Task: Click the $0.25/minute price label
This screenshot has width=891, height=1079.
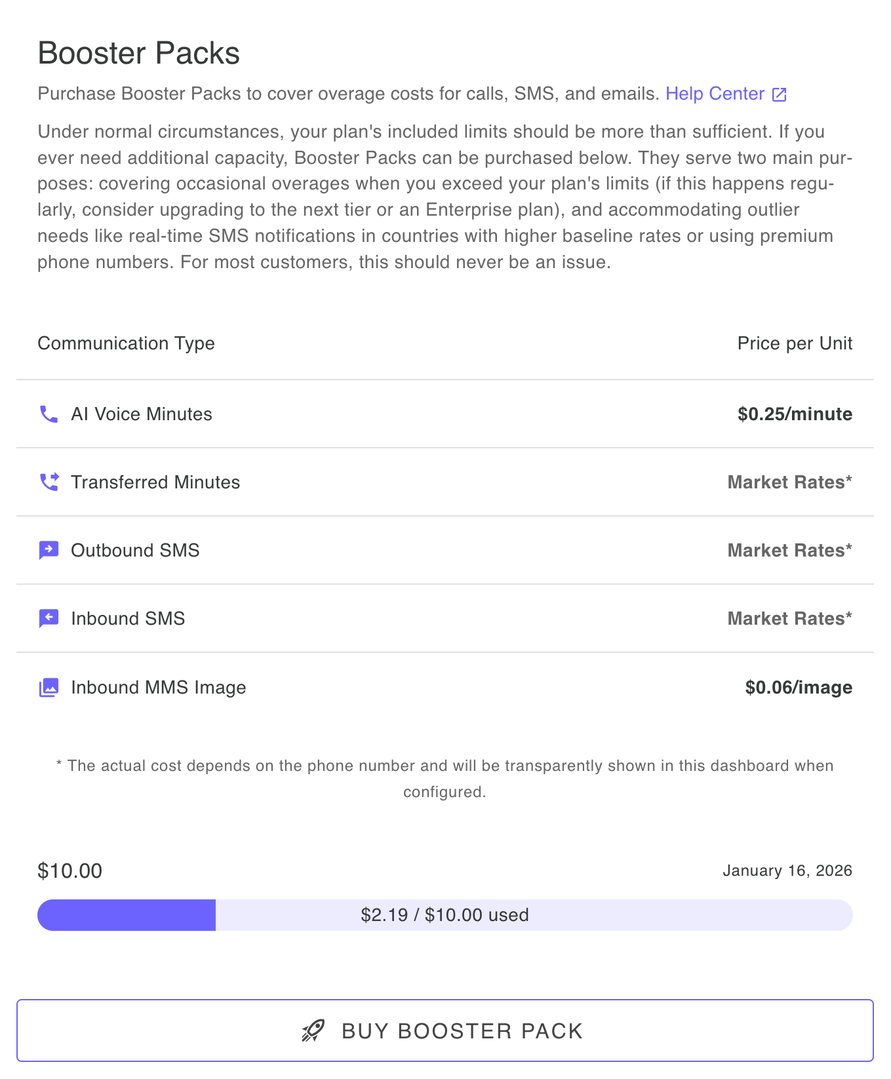Action: point(795,414)
